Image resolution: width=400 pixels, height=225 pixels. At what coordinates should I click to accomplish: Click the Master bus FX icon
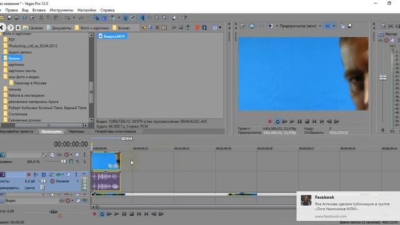(381, 40)
